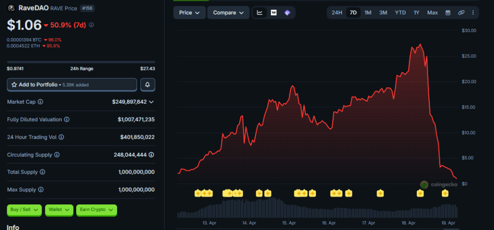Image resolution: width=494 pixels, height=230 pixels.
Task: Click the purple gem chart icon
Action: 287,13
